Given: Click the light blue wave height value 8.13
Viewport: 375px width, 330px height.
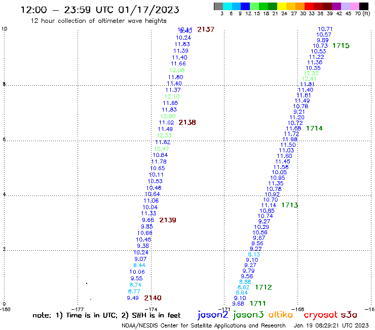Looking at the screenshot, I should click(x=254, y=254).
